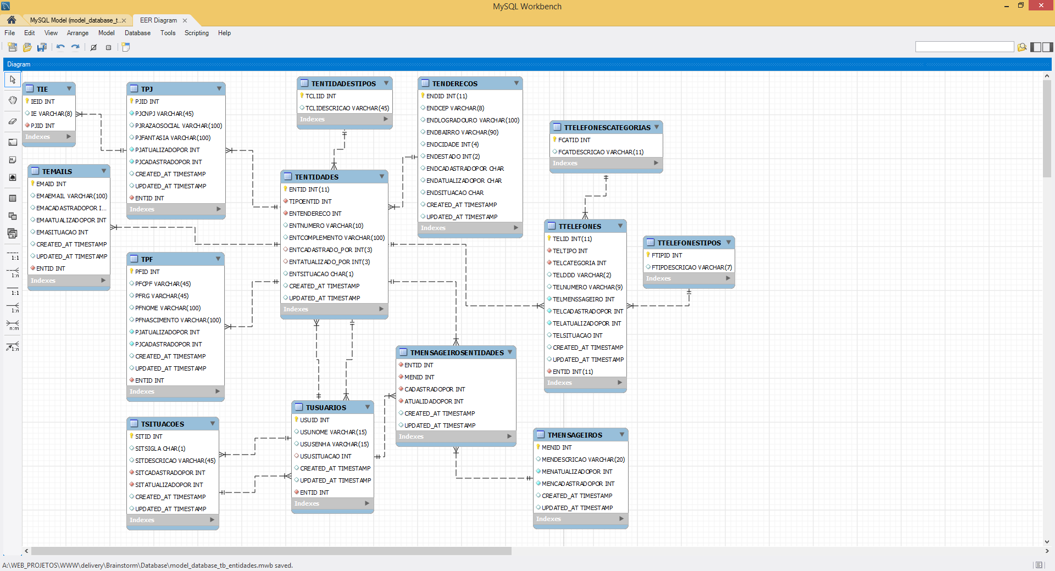Screen dimensions: 1055x571
Task: Choose the n:m relationship tool
Action: pos(13,326)
